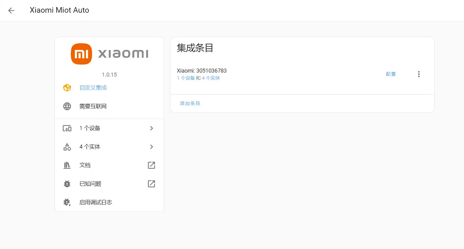This screenshot has width=464, height=249.
Task: Click the documentation books icon
Action: pyautogui.click(x=67, y=165)
